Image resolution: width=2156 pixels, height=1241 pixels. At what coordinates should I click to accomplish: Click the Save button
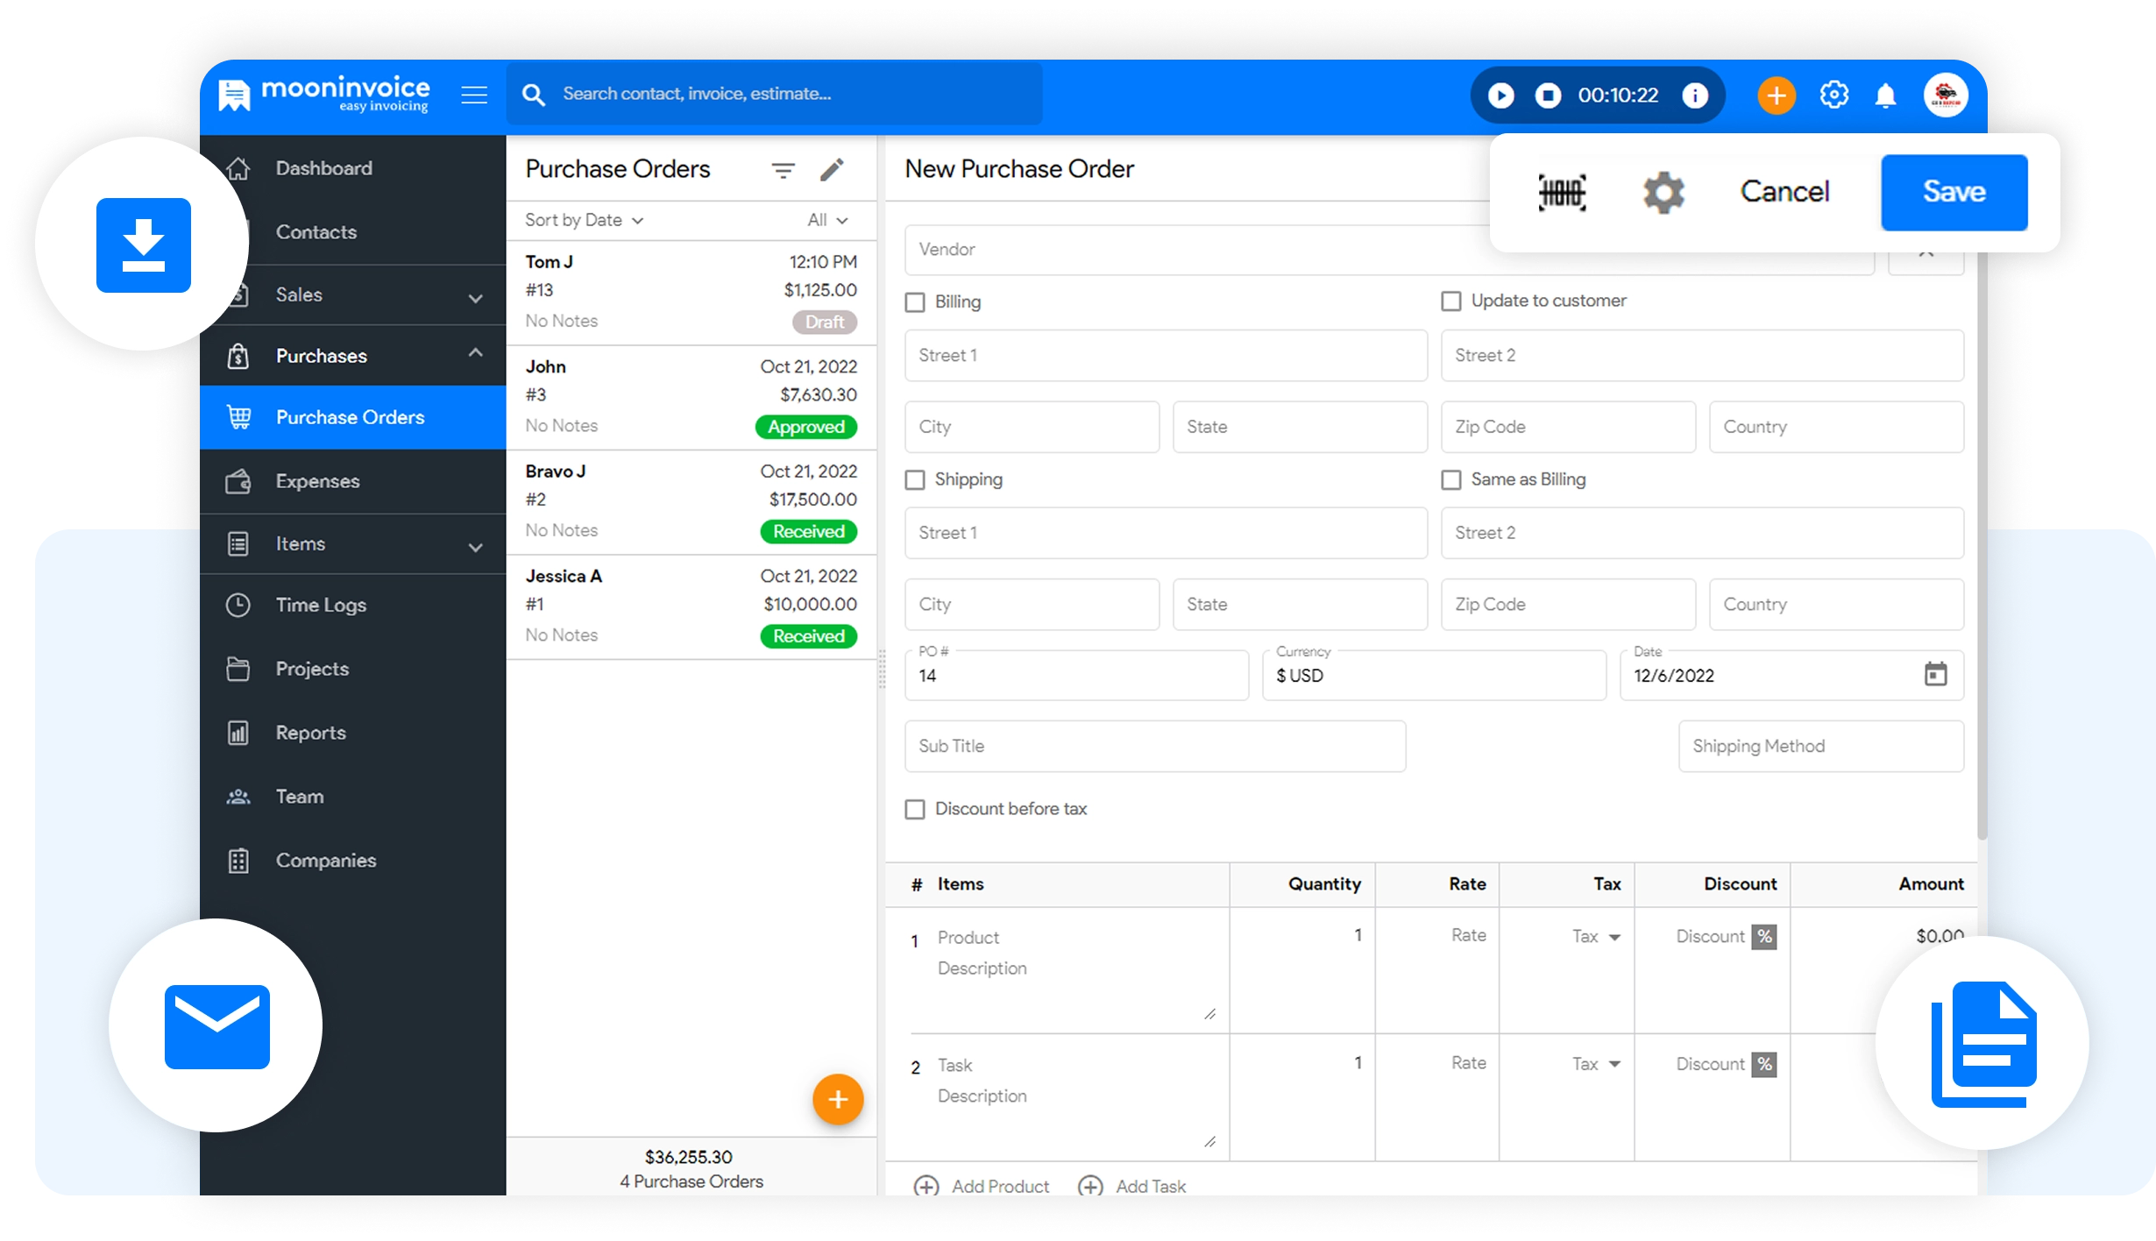pos(1954,192)
